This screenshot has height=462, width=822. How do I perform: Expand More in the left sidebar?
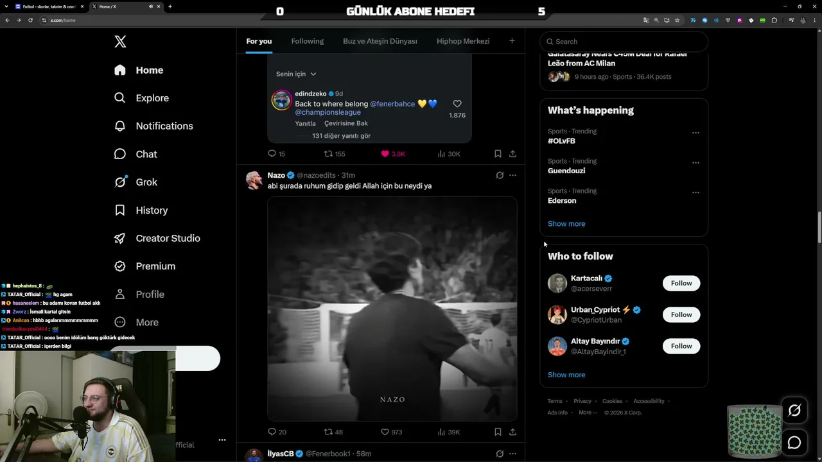[x=136, y=322]
